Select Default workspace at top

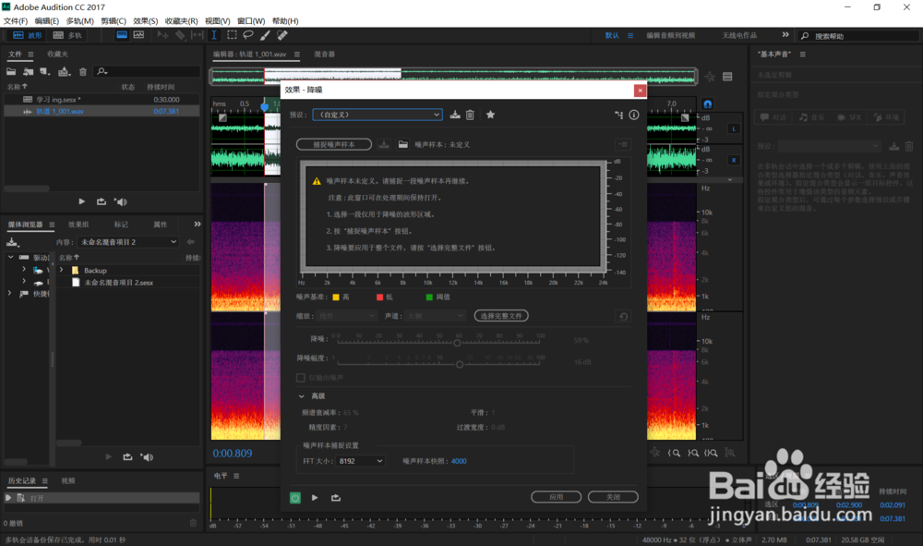click(612, 35)
